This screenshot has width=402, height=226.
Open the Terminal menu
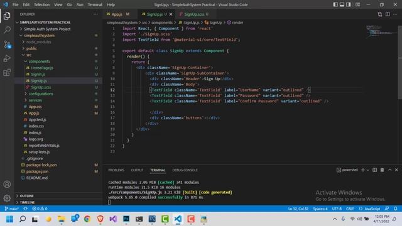pos(95,4)
